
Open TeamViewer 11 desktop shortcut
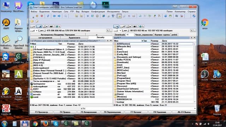point(6,59)
